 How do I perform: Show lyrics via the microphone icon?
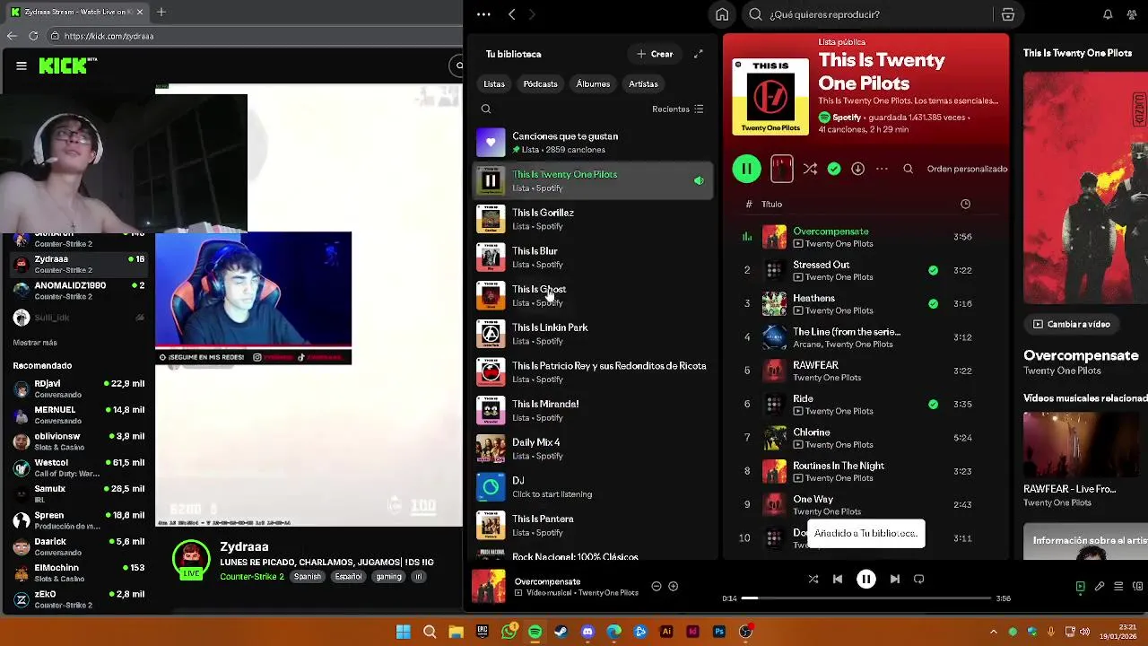coord(1100,587)
